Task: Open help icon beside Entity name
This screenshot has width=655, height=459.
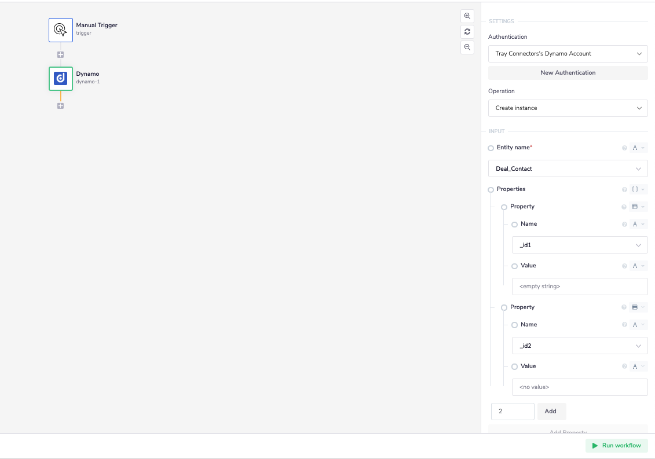Action: (624, 148)
